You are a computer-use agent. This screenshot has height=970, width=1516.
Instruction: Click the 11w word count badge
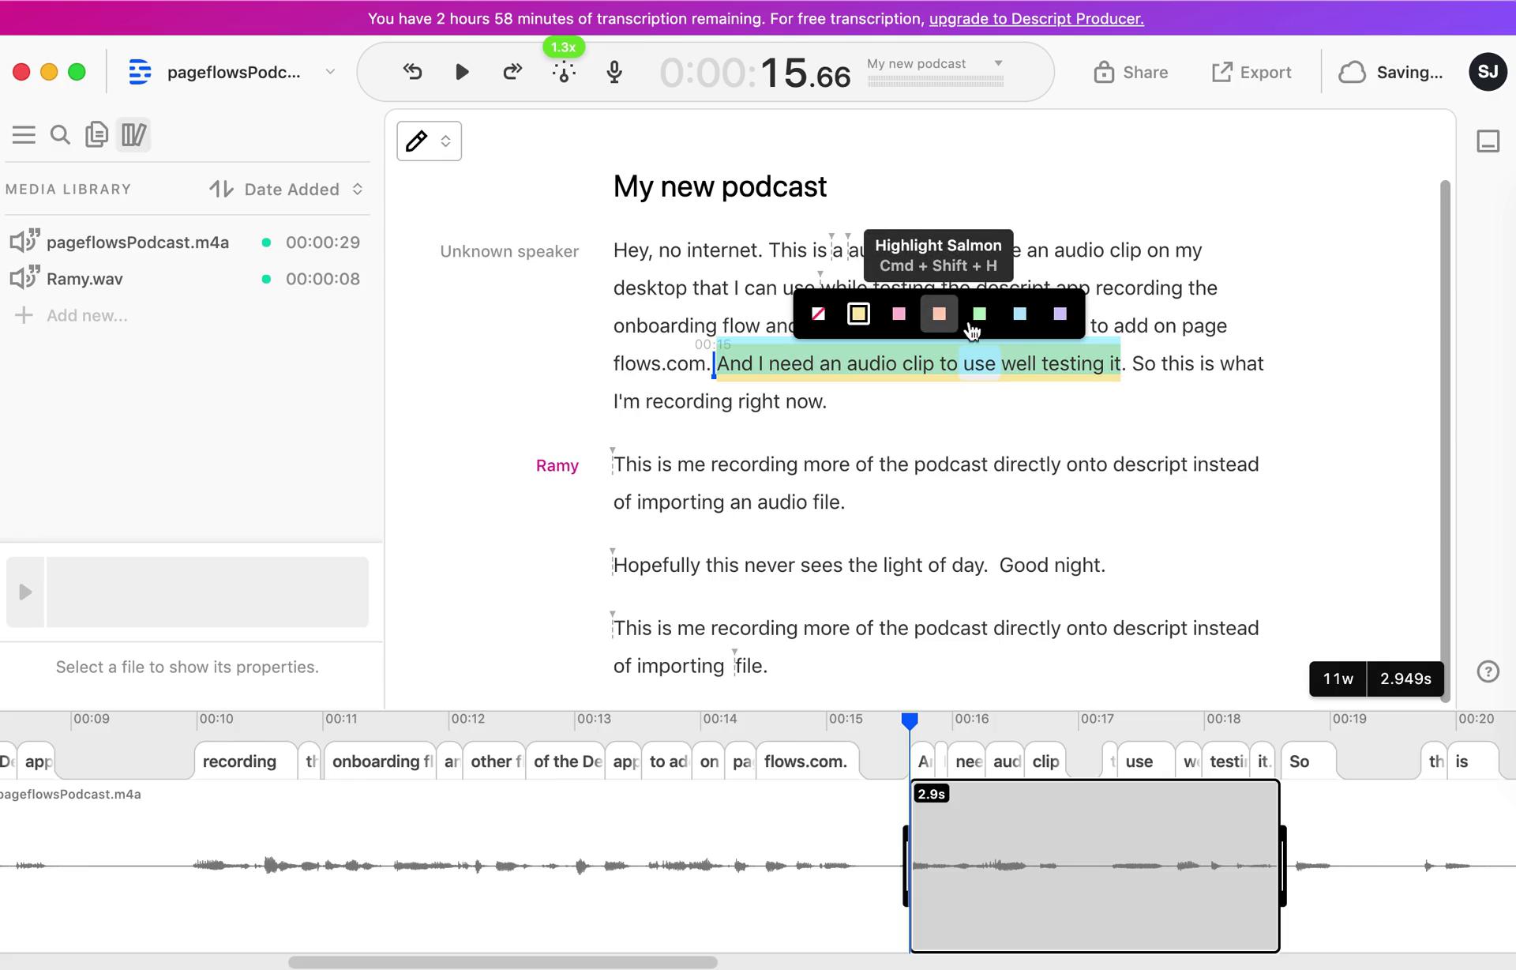click(x=1338, y=679)
